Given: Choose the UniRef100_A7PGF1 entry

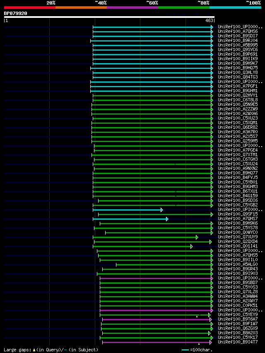Looking at the screenshot, I should pos(238,86).
